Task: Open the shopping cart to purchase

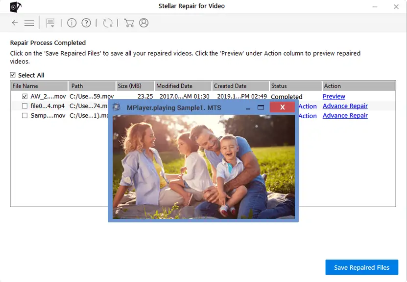Action: pyautogui.click(x=129, y=22)
